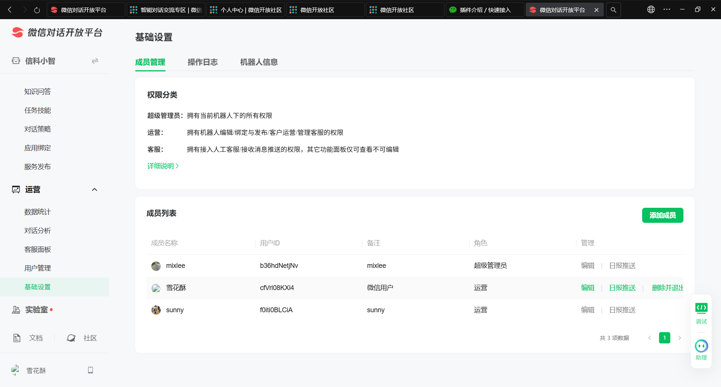Image resolution: width=721 pixels, height=387 pixels.
Task: Go to the next page of members
Action: 680,338
